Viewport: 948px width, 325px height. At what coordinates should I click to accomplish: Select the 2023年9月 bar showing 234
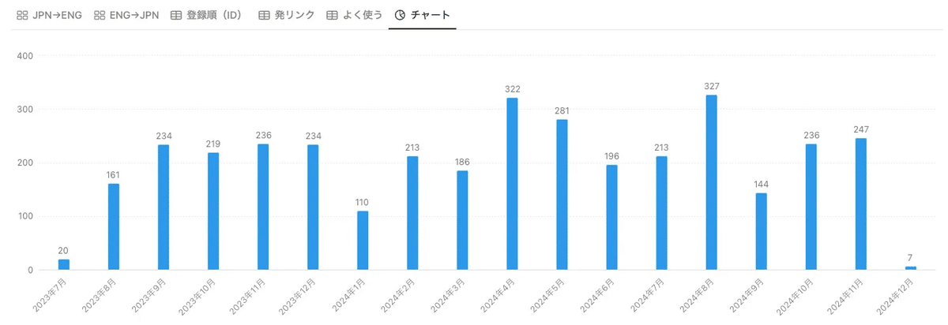click(164, 207)
